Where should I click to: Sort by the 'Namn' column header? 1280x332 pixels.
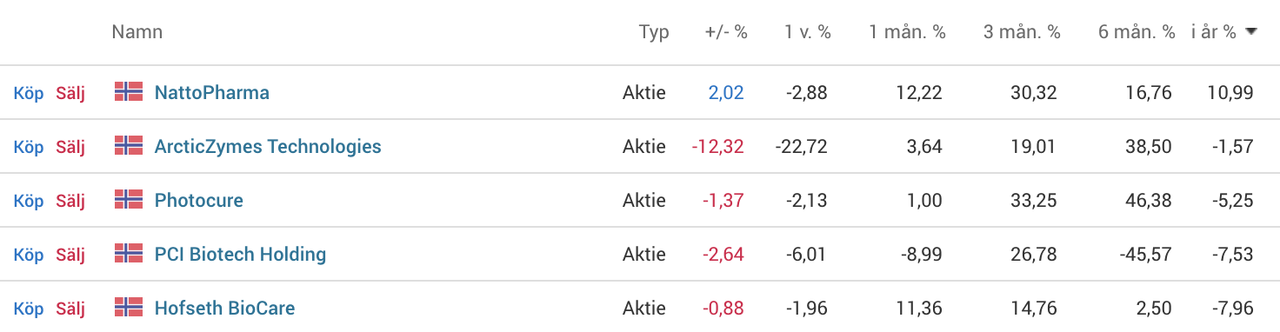pos(137,32)
